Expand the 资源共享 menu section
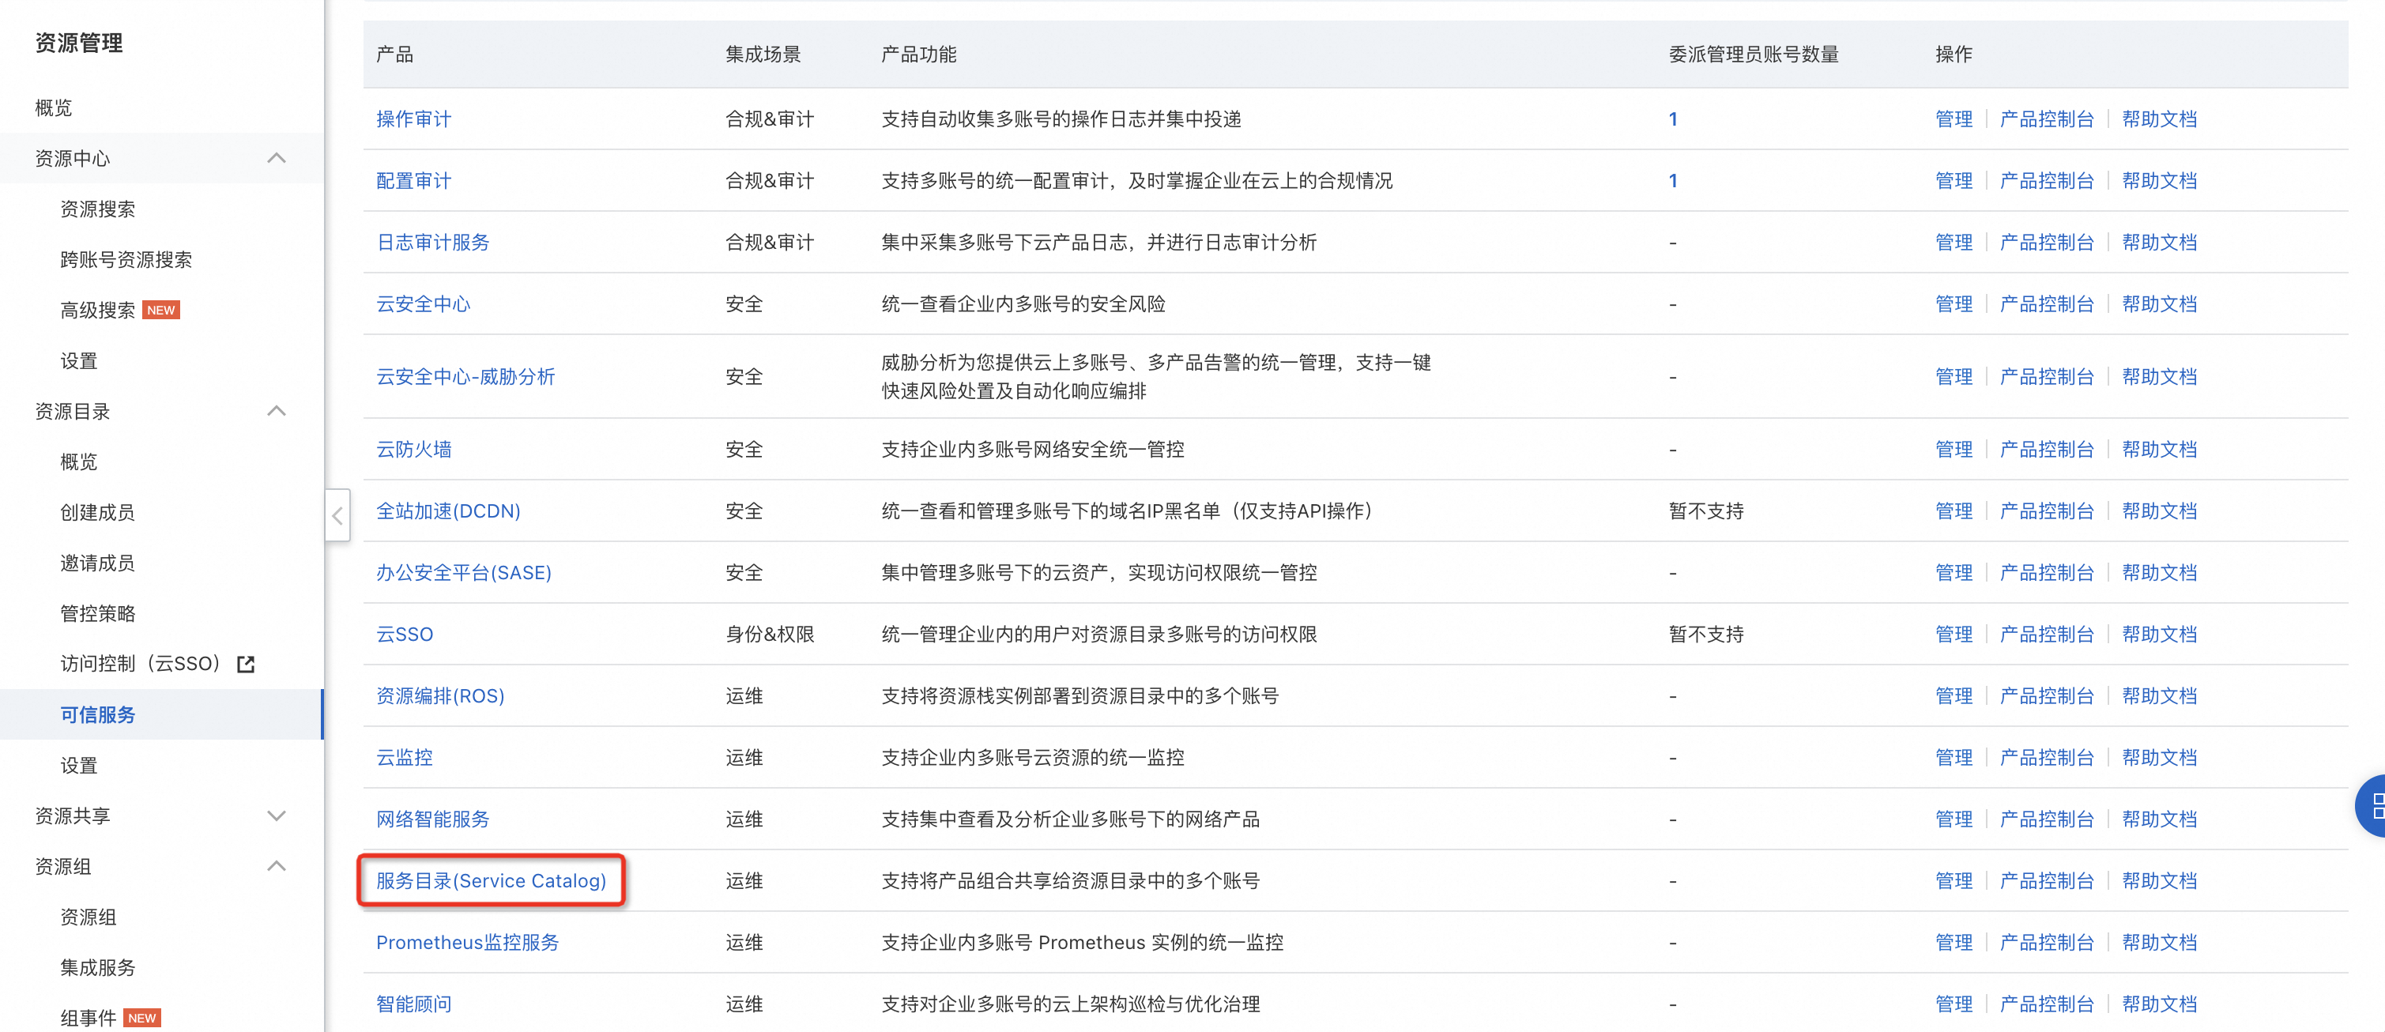The height and width of the screenshot is (1032, 2385). click(x=276, y=815)
